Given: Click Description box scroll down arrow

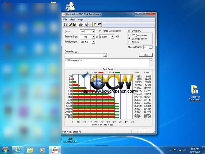Looking at the screenshot, I should (x=151, y=65).
